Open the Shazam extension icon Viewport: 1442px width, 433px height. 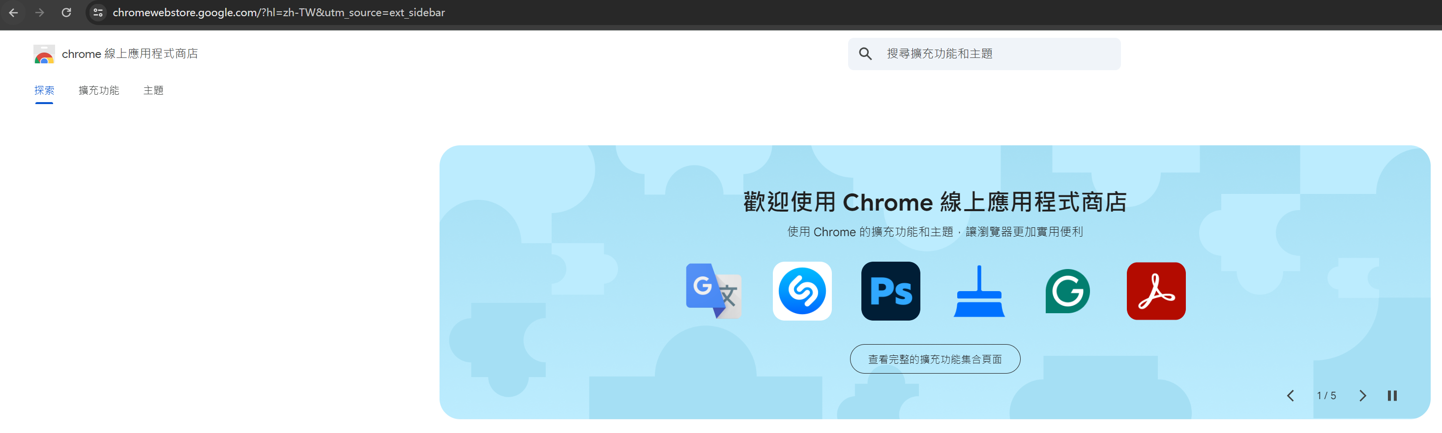802,291
